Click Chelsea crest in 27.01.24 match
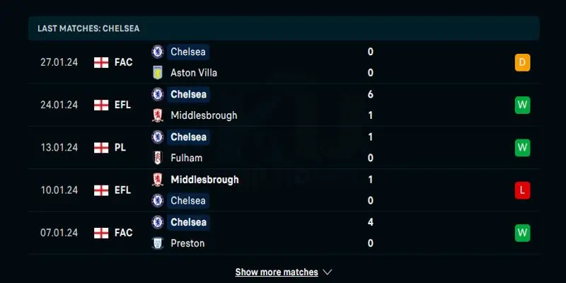This screenshot has width=566, height=283. (157, 52)
